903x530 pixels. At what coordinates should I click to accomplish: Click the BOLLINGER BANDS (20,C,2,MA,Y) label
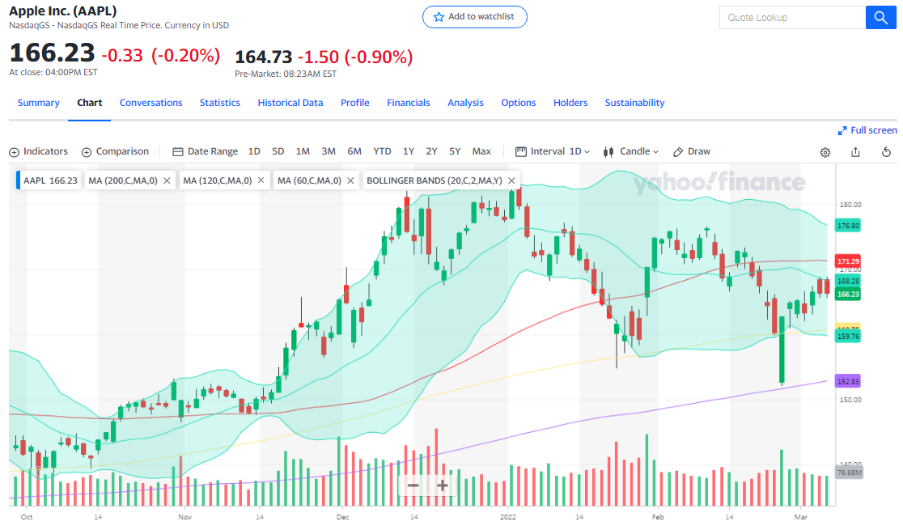(x=435, y=180)
